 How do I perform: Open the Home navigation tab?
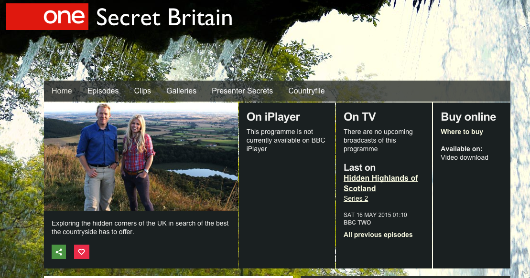(x=62, y=91)
